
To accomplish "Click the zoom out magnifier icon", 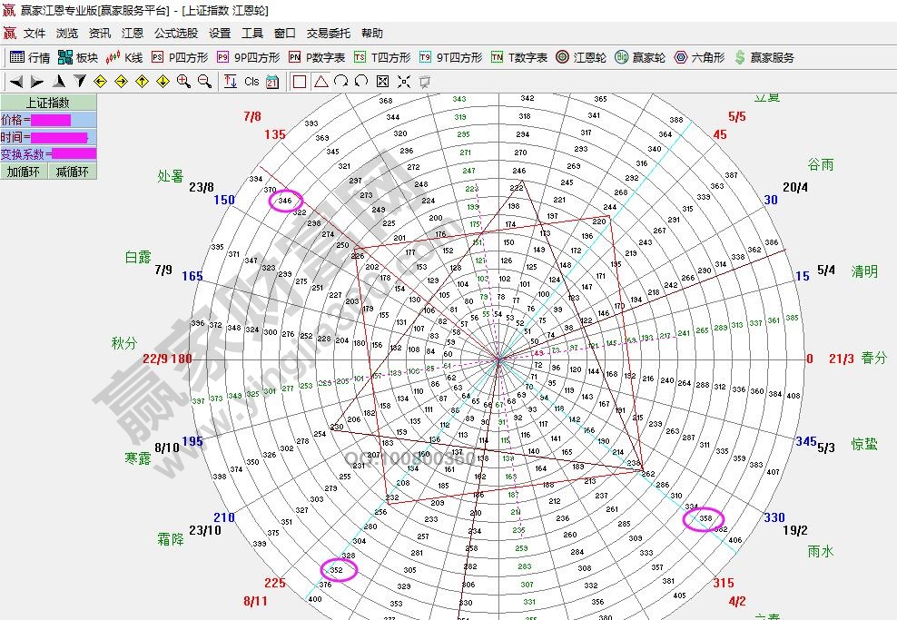I will pyautogui.click(x=204, y=82).
